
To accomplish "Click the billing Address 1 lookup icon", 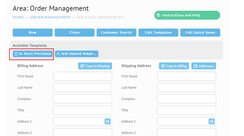I will point(108,121).
